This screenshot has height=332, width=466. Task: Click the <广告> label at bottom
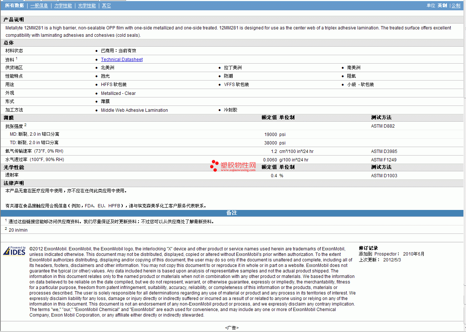click(232, 328)
